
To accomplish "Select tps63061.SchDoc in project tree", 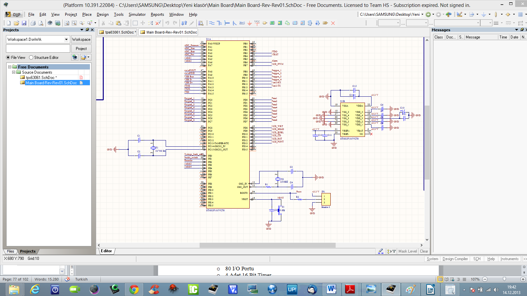I will [x=41, y=78].
